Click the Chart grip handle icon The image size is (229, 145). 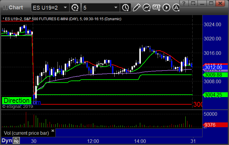pyautogui.click(x=5, y=8)
